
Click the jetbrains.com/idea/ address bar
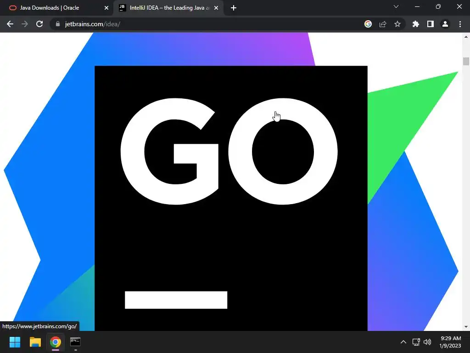click(x=207, y=24)
